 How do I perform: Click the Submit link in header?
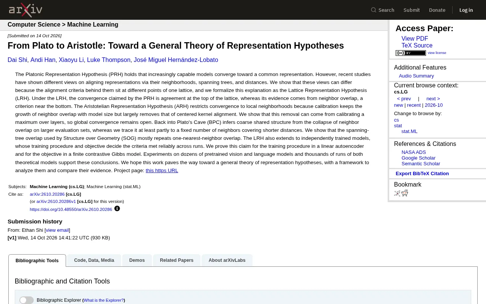(412, 10)
